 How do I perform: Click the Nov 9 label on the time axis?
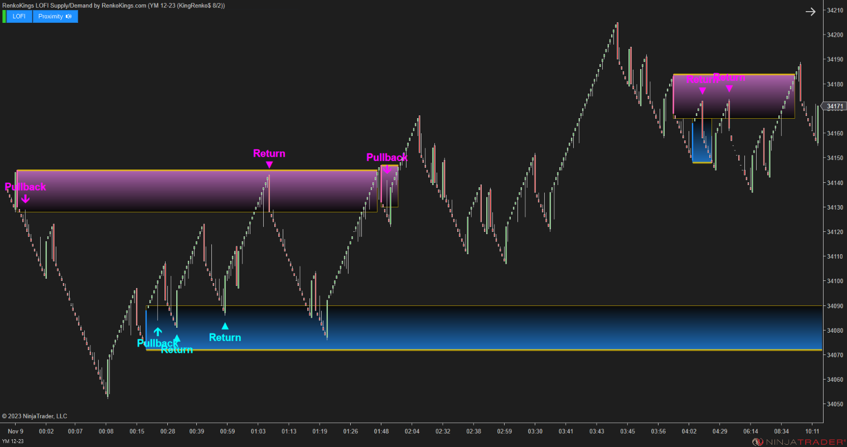click(16, 431)
